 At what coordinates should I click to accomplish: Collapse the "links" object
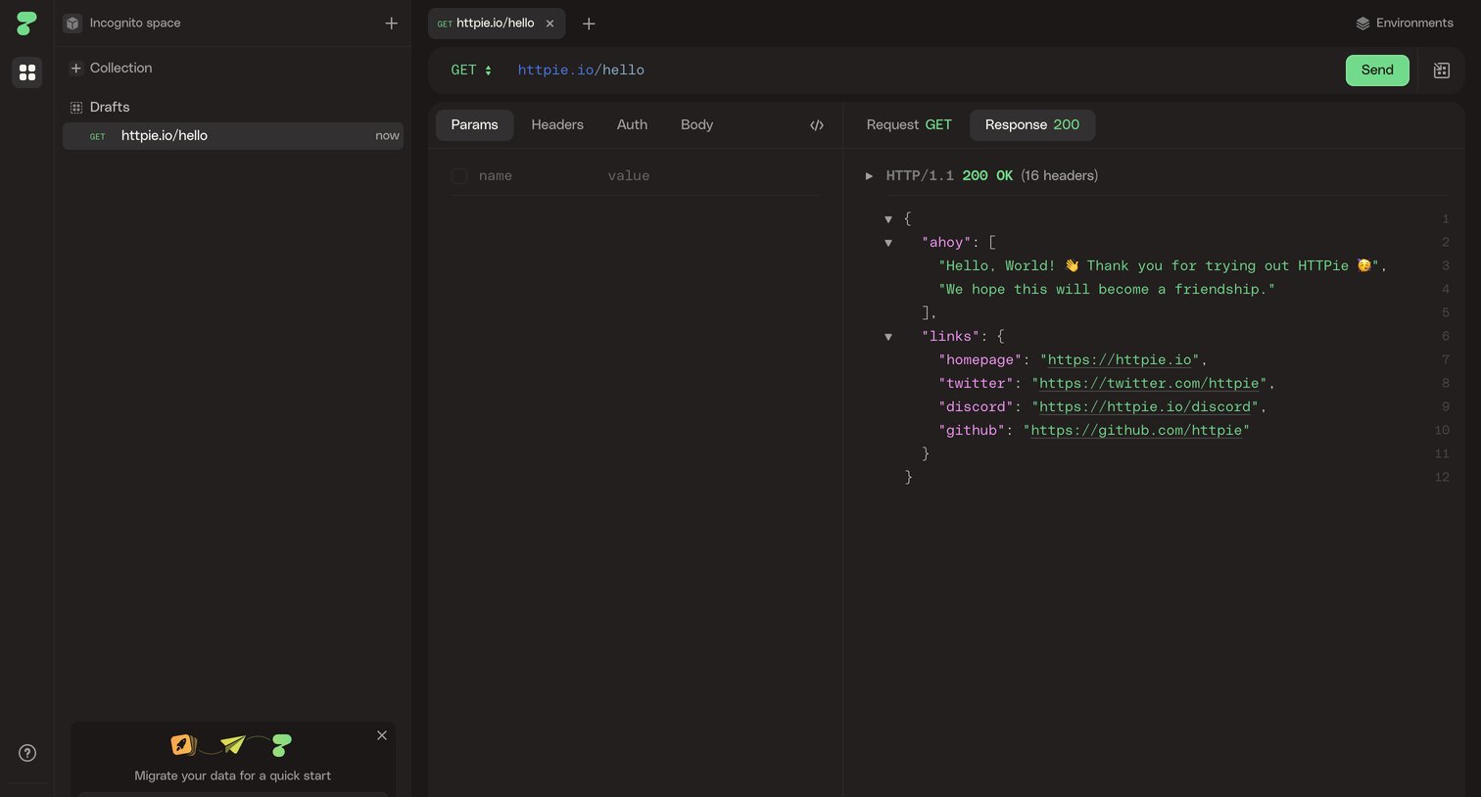(888, 337)
